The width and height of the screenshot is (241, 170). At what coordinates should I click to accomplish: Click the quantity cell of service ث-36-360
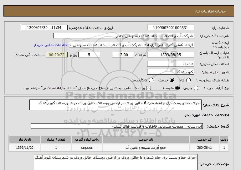56,148
